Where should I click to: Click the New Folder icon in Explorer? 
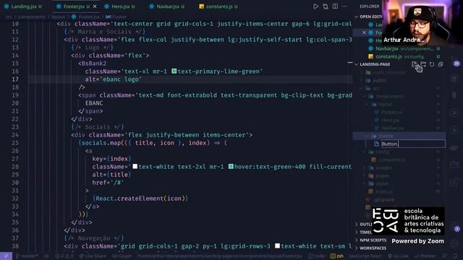pos(423,64)
